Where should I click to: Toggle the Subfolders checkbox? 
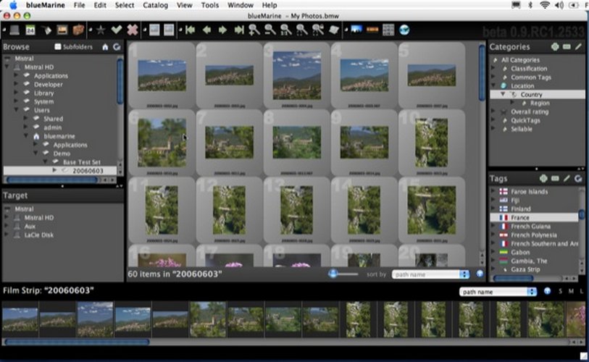pyautogui.click(x=59, y=47)
